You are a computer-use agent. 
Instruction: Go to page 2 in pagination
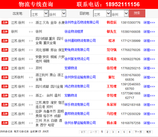tap(107, 132)
